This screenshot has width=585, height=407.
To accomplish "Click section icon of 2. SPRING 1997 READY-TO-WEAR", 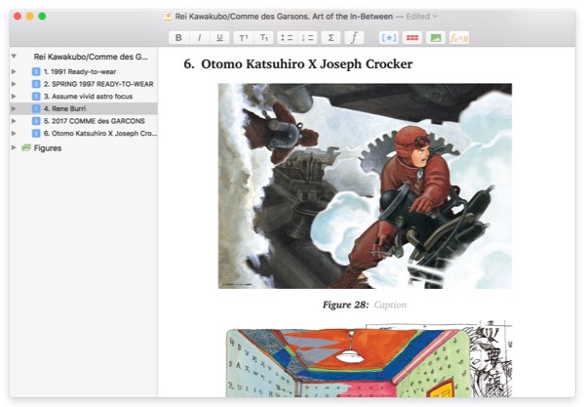I will coord(36,84).
